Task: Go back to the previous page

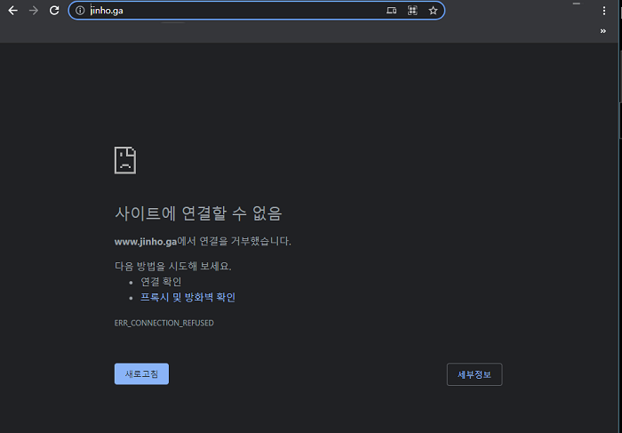Action: [12, 11]
